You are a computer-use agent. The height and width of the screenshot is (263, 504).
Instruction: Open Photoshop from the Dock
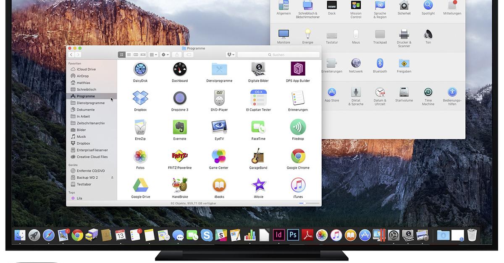point(293,235)
